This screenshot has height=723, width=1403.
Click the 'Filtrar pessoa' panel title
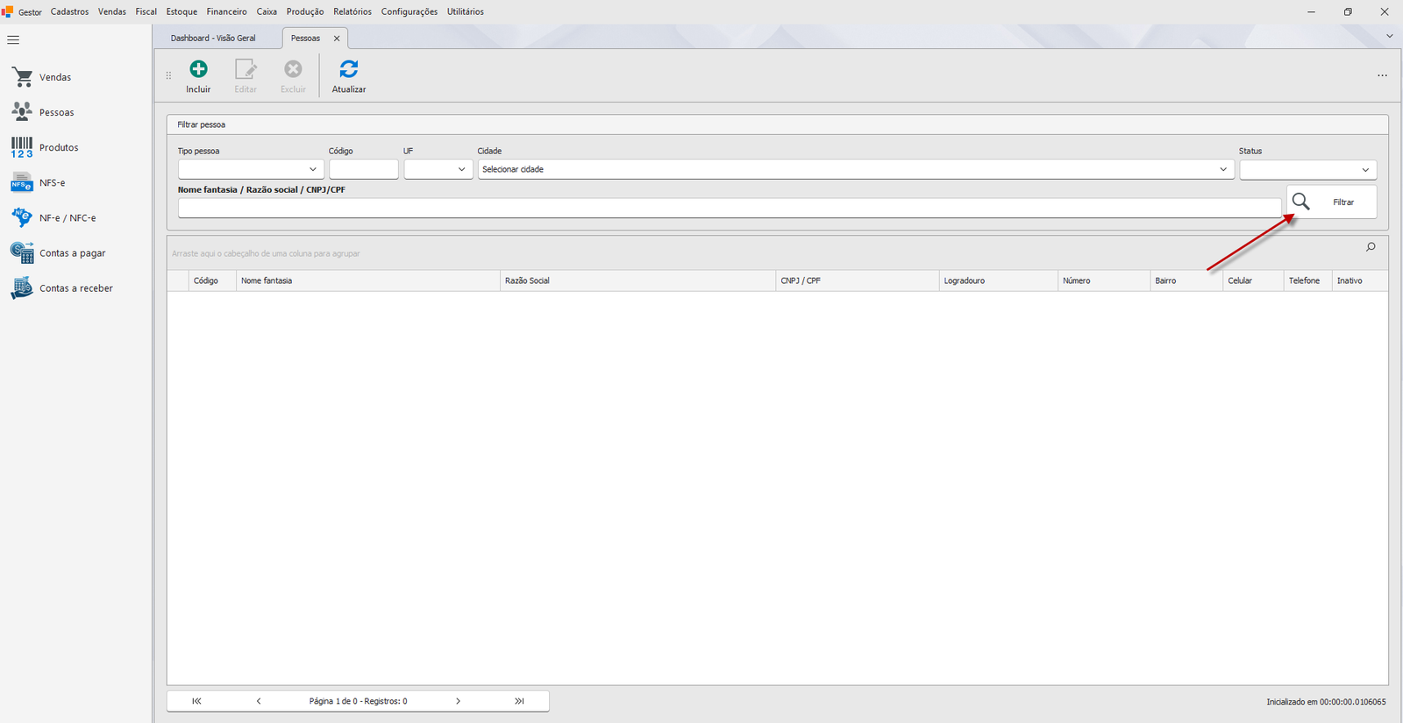[202, 124]
